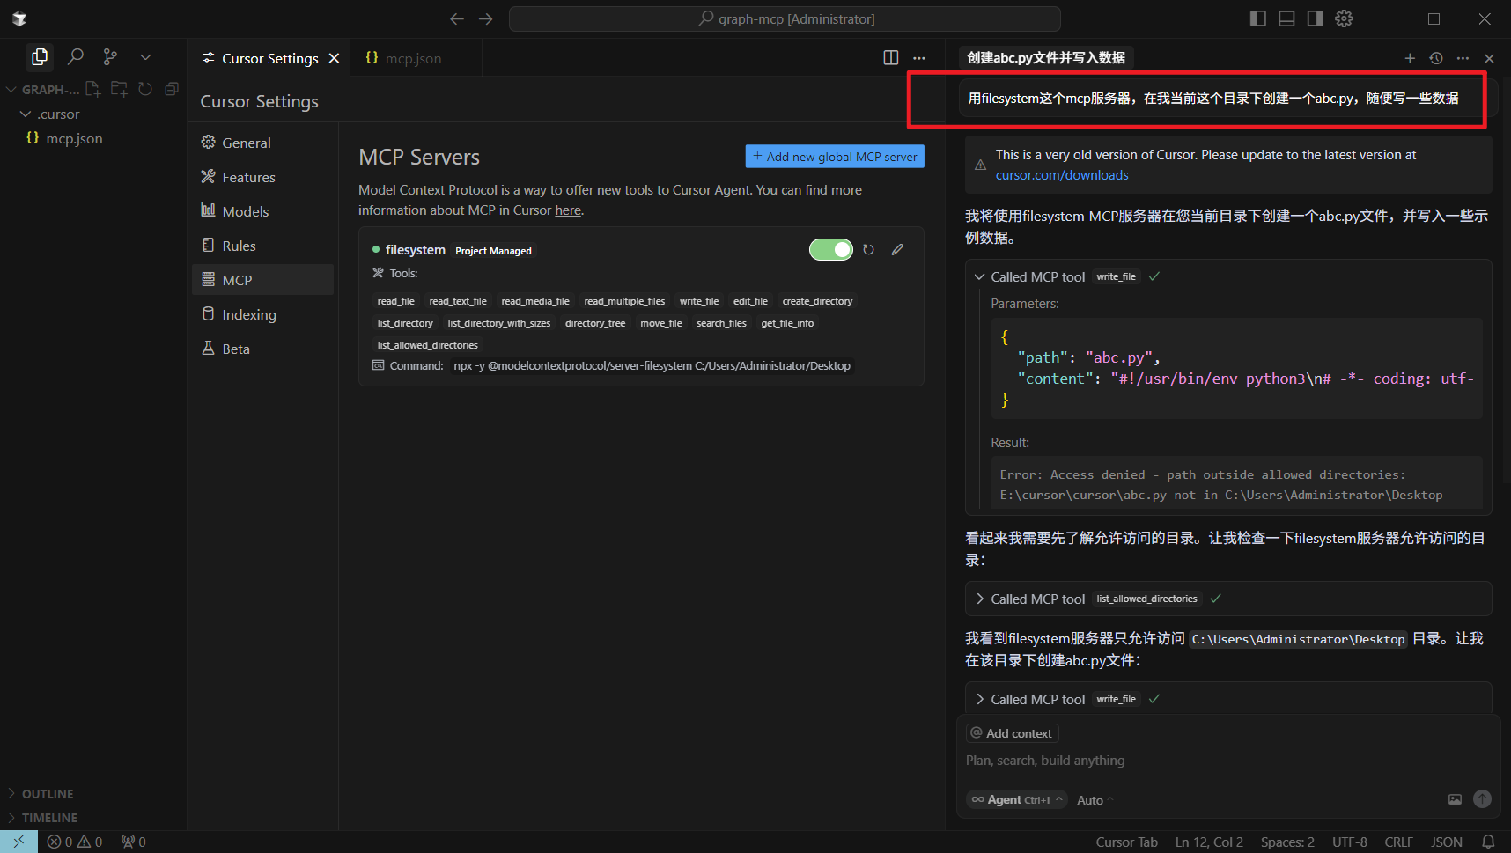Toggle the AI pane layout icon
This screenshot has width=1511, height=853.
1315,18
